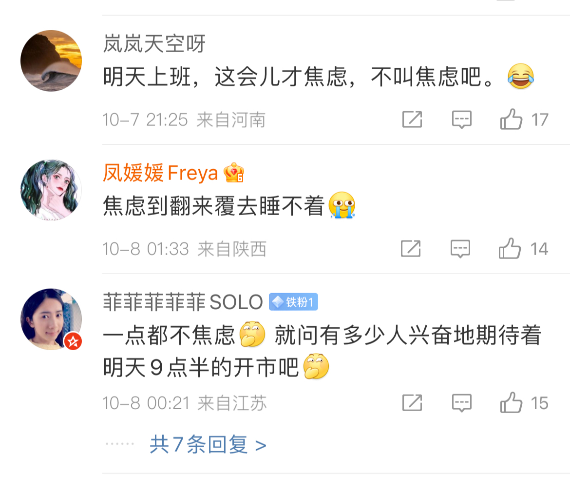Like 凤媛媛Freya's comment with 14 likes
The height and width of the screenshot is (478, 570).
pyautogui.click(x=510, y=249)
